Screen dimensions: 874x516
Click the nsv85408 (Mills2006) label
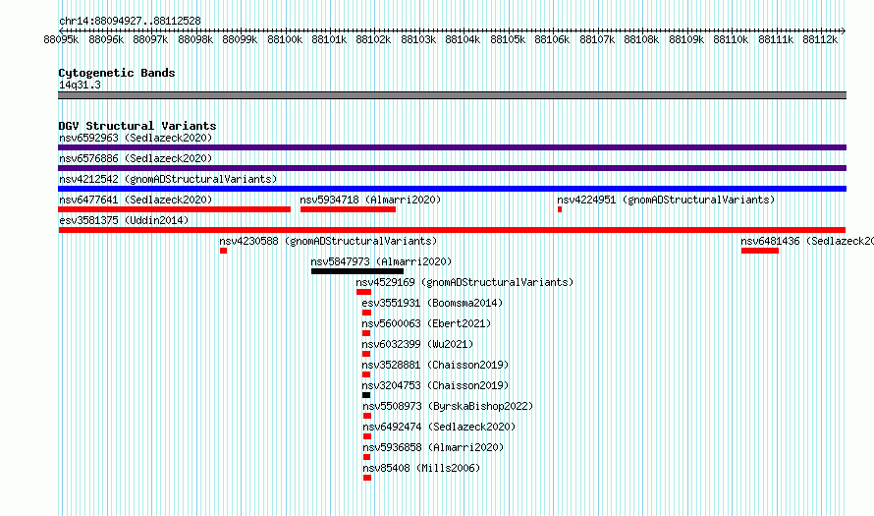point(421,468)
